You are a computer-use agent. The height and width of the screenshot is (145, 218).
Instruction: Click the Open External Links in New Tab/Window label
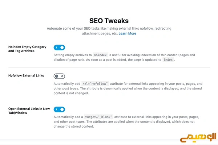coord(29,111)
